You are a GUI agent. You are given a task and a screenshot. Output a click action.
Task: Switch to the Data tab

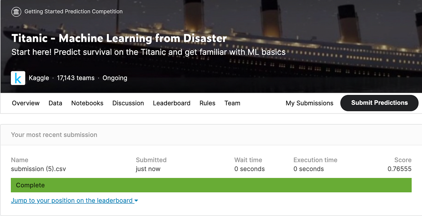[x=55, y=103]
